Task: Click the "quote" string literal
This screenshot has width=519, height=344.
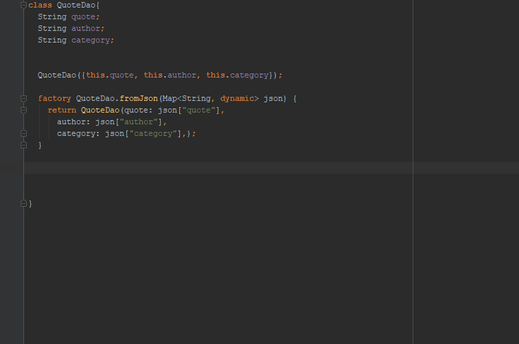Action: (198, 111)
